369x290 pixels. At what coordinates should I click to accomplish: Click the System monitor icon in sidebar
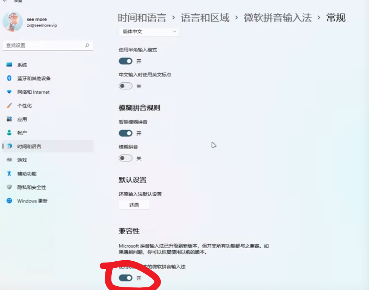9,65
